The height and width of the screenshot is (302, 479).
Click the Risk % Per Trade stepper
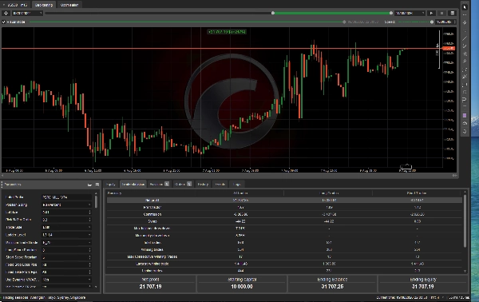(x=89, y=220)
